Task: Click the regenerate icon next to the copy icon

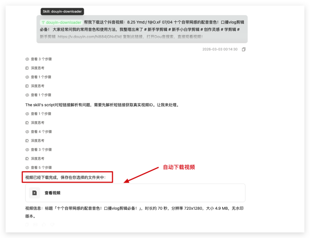Action: 35,225
